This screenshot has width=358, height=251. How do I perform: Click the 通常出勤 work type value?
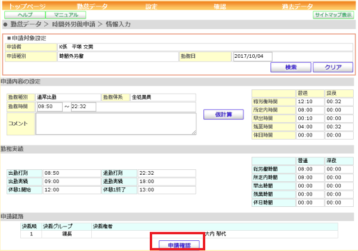[x=47, y=97]
